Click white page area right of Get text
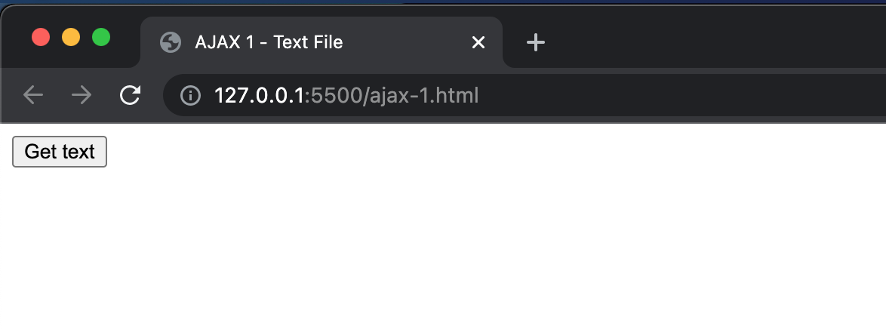The height and width of the screenshot is (329, 886). [x=452, y=152]
